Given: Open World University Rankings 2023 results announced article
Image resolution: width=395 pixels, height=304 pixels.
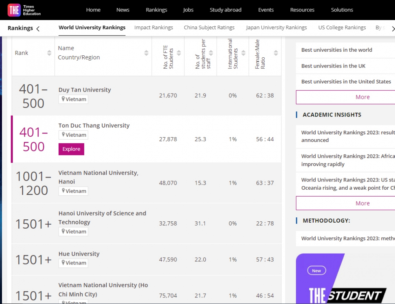Looking at the screenshot, I should point(348,136).
